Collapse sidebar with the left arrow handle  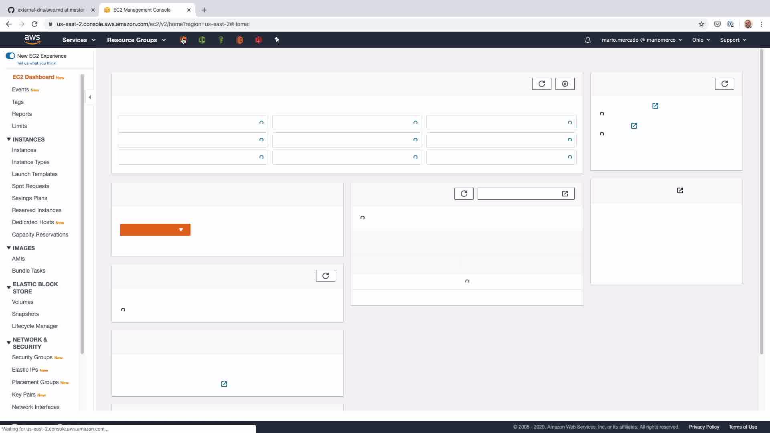pos(90,97)
